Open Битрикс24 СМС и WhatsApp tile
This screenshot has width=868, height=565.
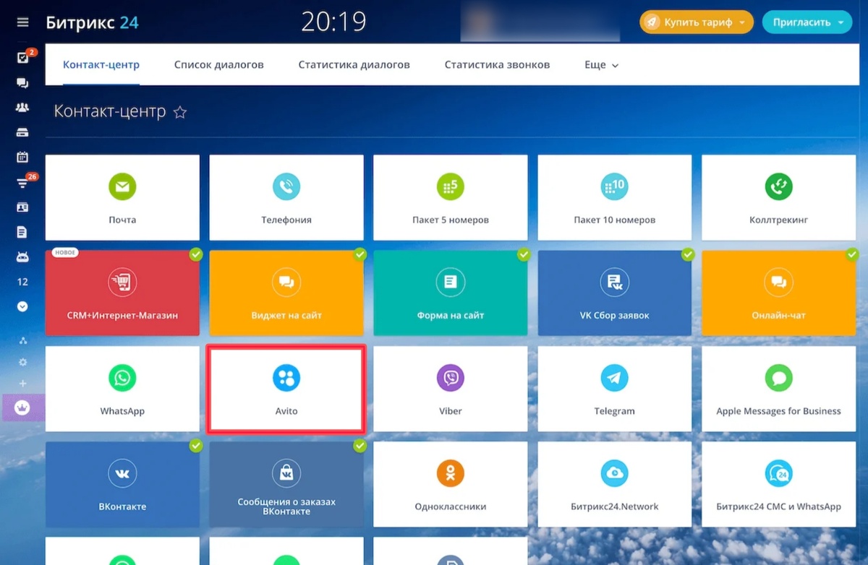coord(779,484)
